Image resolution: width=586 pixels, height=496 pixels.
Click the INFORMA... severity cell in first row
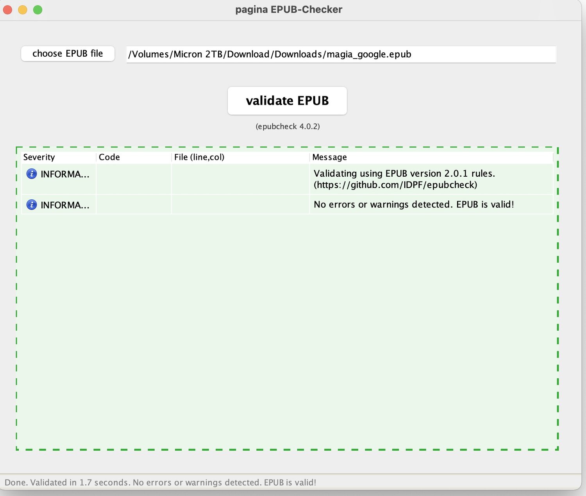click(x=59, y=179)
